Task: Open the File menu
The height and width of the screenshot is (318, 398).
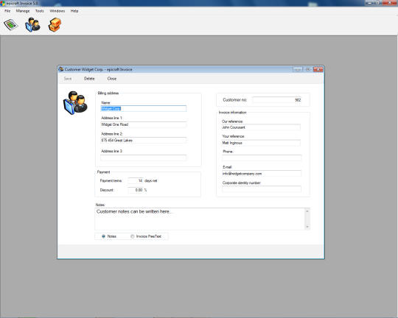Action: coord(7,11)
